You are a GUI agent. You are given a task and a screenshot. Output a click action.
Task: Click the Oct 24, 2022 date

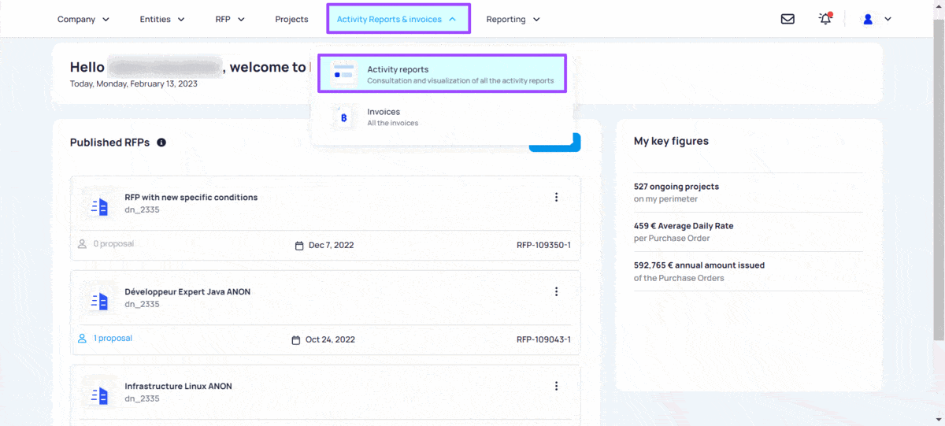coord(330,340)
